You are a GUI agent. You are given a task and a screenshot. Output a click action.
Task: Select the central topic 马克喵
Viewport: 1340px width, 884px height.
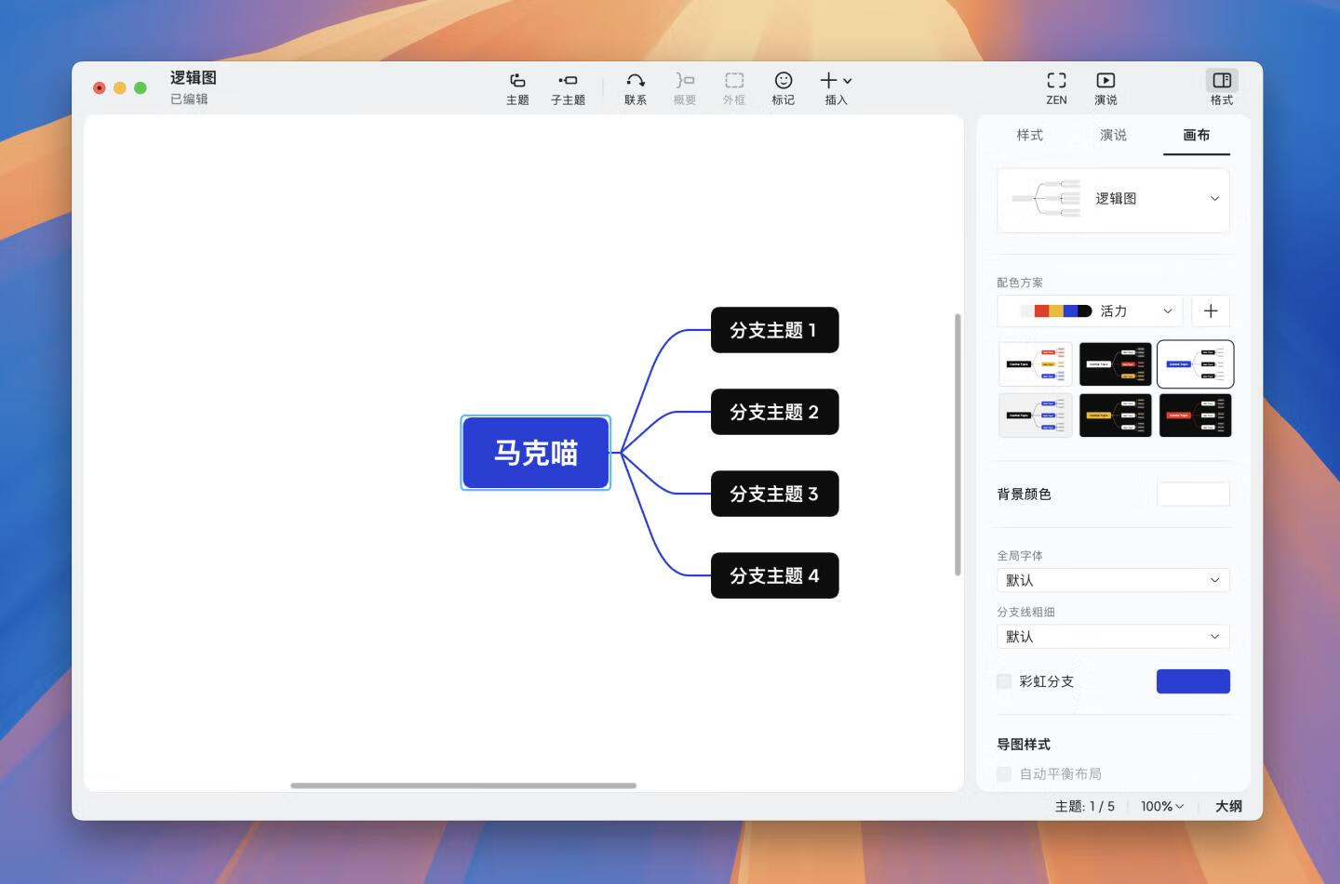(535, 453)
